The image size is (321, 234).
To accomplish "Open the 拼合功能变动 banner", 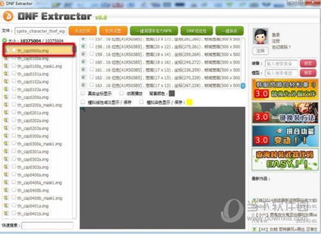I will [x=285, y=136].
